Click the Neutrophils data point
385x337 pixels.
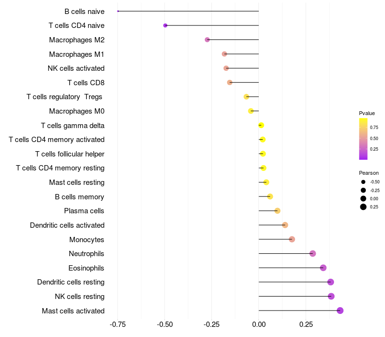[x=313, y=254]
